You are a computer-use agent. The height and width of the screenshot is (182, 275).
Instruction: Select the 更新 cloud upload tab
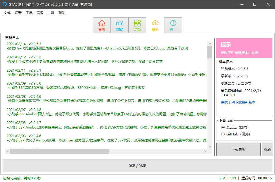tap(155, 25)
